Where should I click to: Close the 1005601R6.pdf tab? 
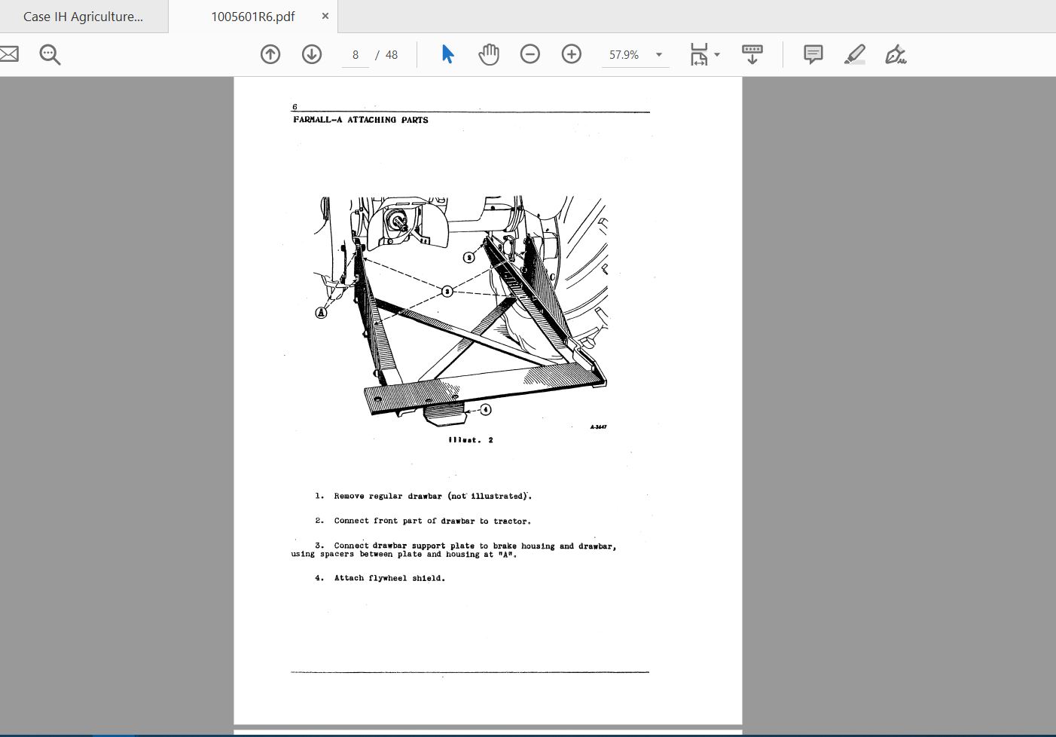325,16
